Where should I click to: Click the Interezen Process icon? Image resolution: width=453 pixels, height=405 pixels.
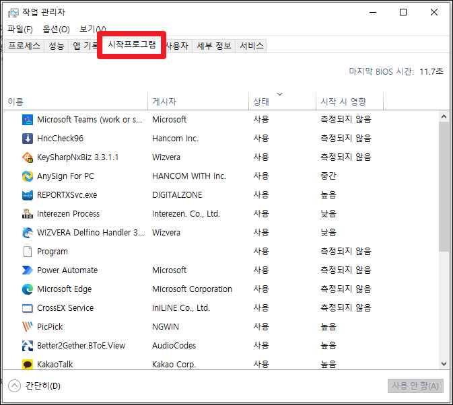click(x=28, y=214)
